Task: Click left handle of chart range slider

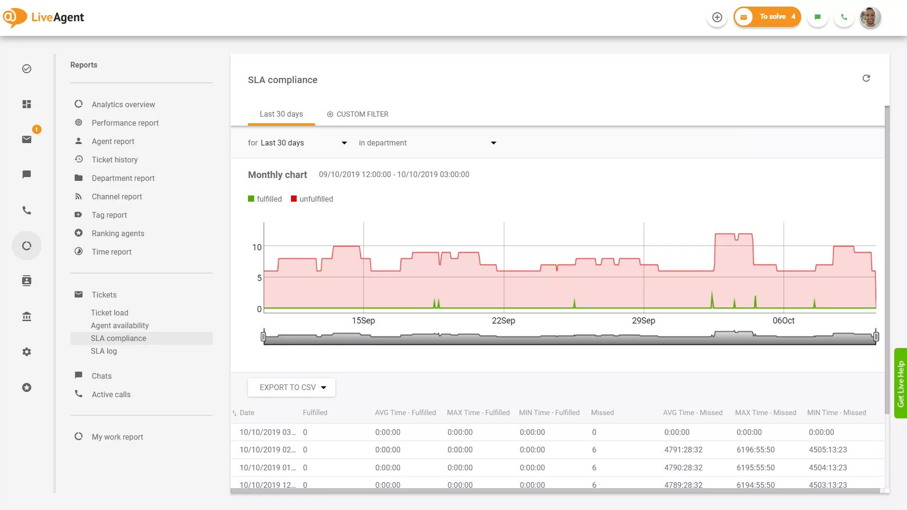Action: tap(264, 336)
